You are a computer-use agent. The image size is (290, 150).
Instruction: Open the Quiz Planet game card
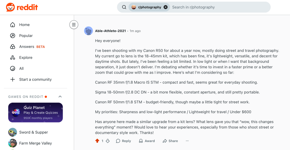tap(35, 112)
